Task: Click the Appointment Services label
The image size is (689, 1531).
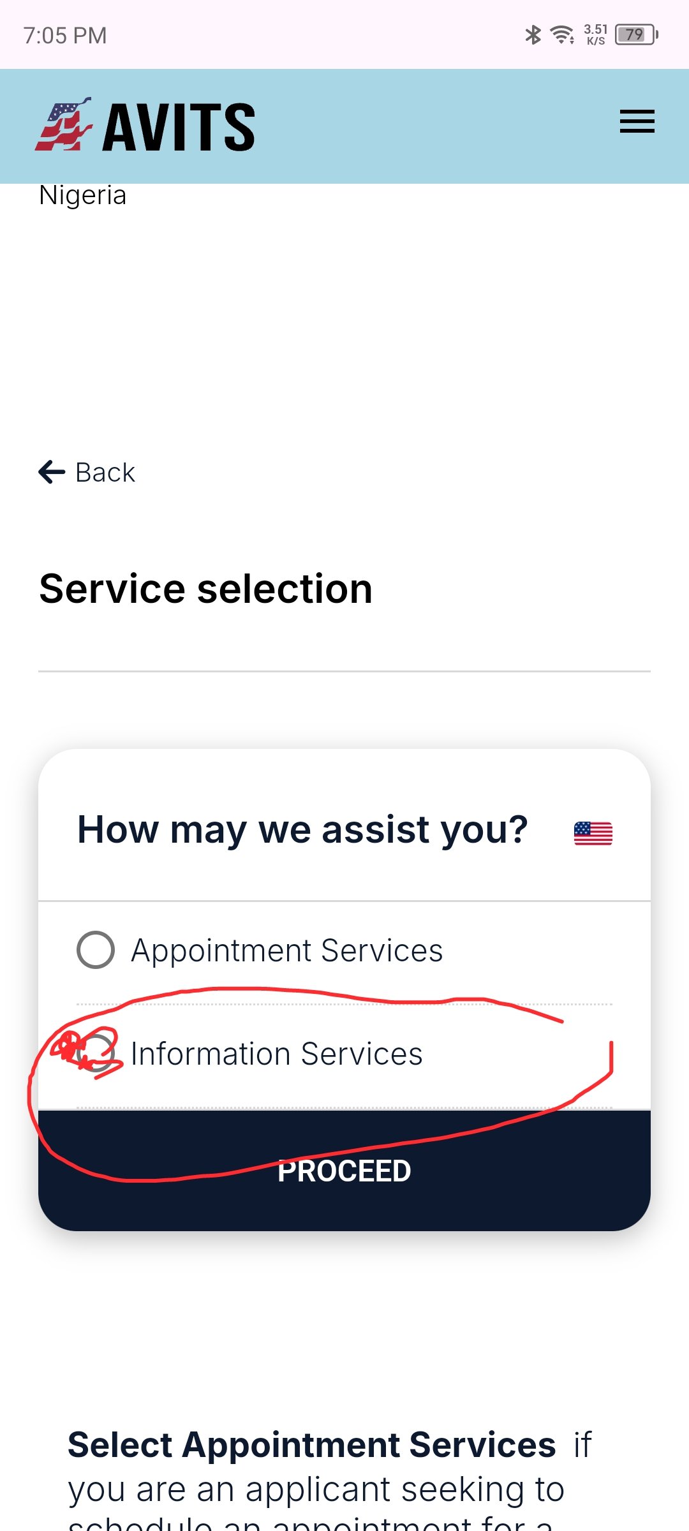Action: tap(286, 950)
